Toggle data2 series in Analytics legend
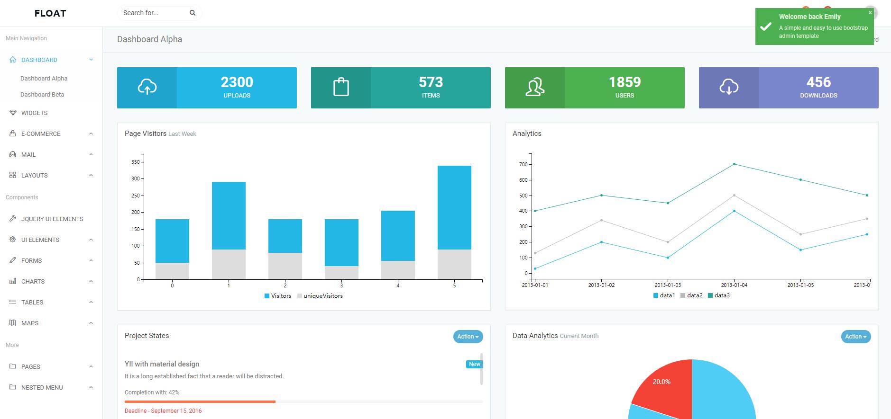The width and height of the screenshot is (891, 419). point(691,295)
